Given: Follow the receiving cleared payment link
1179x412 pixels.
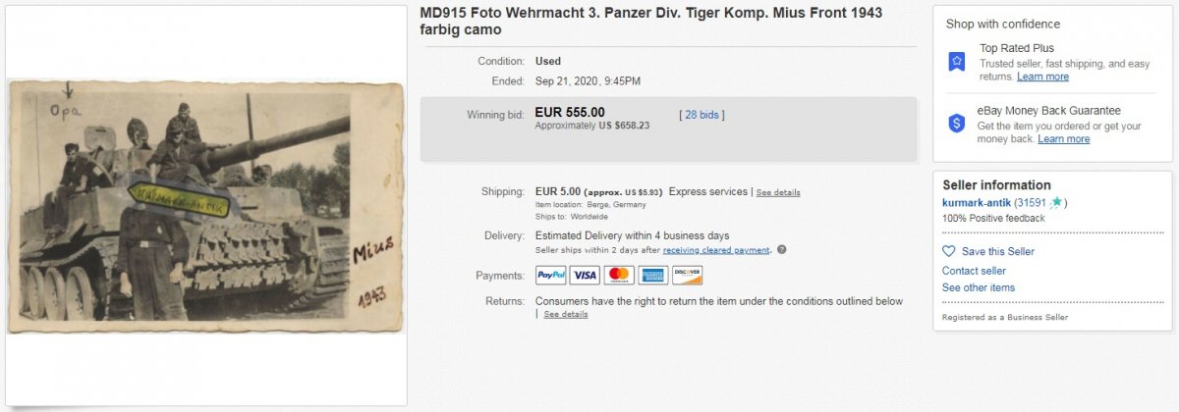Looking at the screenshot, I should coord(716,250).
